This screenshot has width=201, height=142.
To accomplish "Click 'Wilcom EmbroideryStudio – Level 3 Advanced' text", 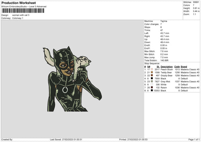I will coord(24,7).
